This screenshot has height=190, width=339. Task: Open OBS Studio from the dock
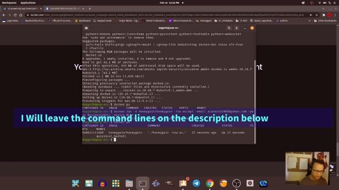pyautogui.click(x=237, y=183)
